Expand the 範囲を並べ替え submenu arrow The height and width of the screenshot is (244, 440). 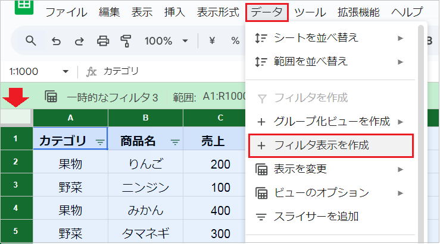point(401,62)
